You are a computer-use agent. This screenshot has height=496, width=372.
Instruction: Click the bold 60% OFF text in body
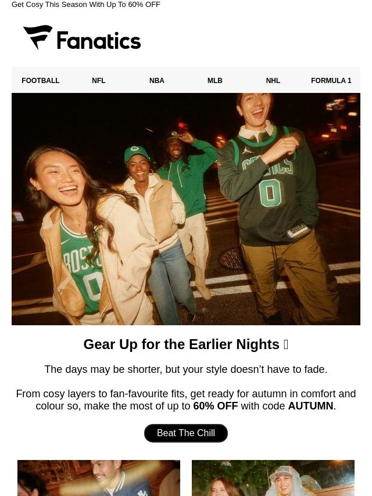point(215,406)
